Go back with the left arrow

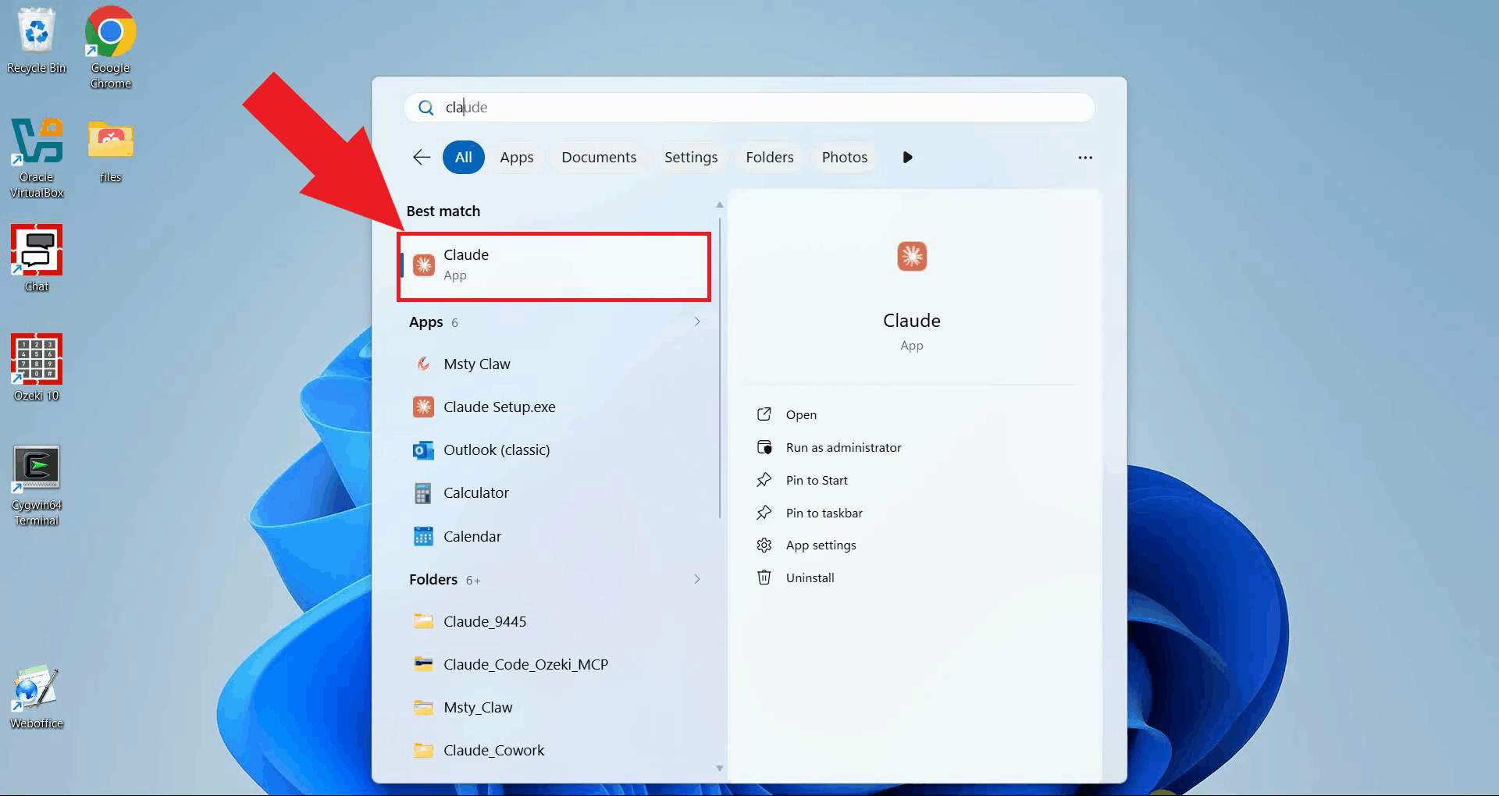(x=422, y=158)
